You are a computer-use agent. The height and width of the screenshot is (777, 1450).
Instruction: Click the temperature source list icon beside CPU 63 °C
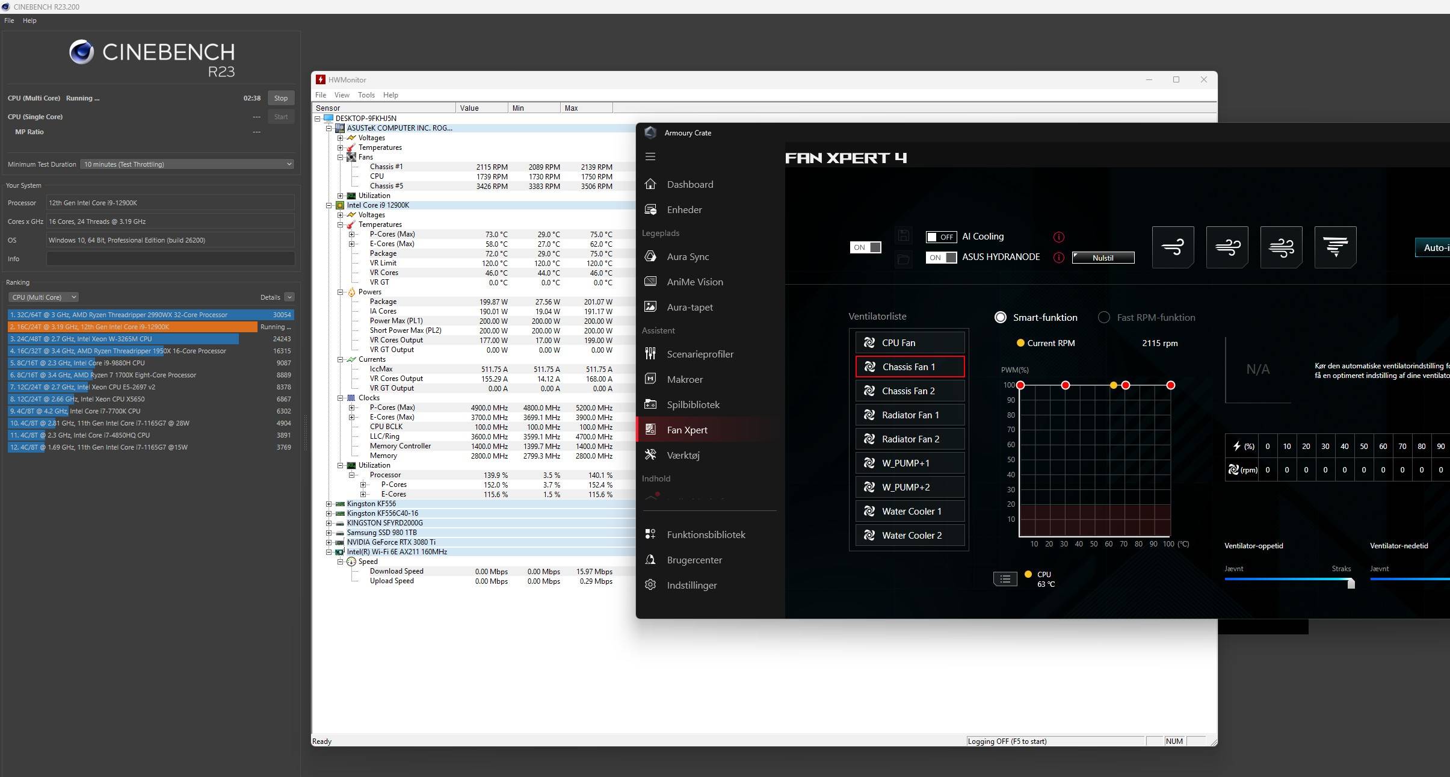click(1005, 579)
